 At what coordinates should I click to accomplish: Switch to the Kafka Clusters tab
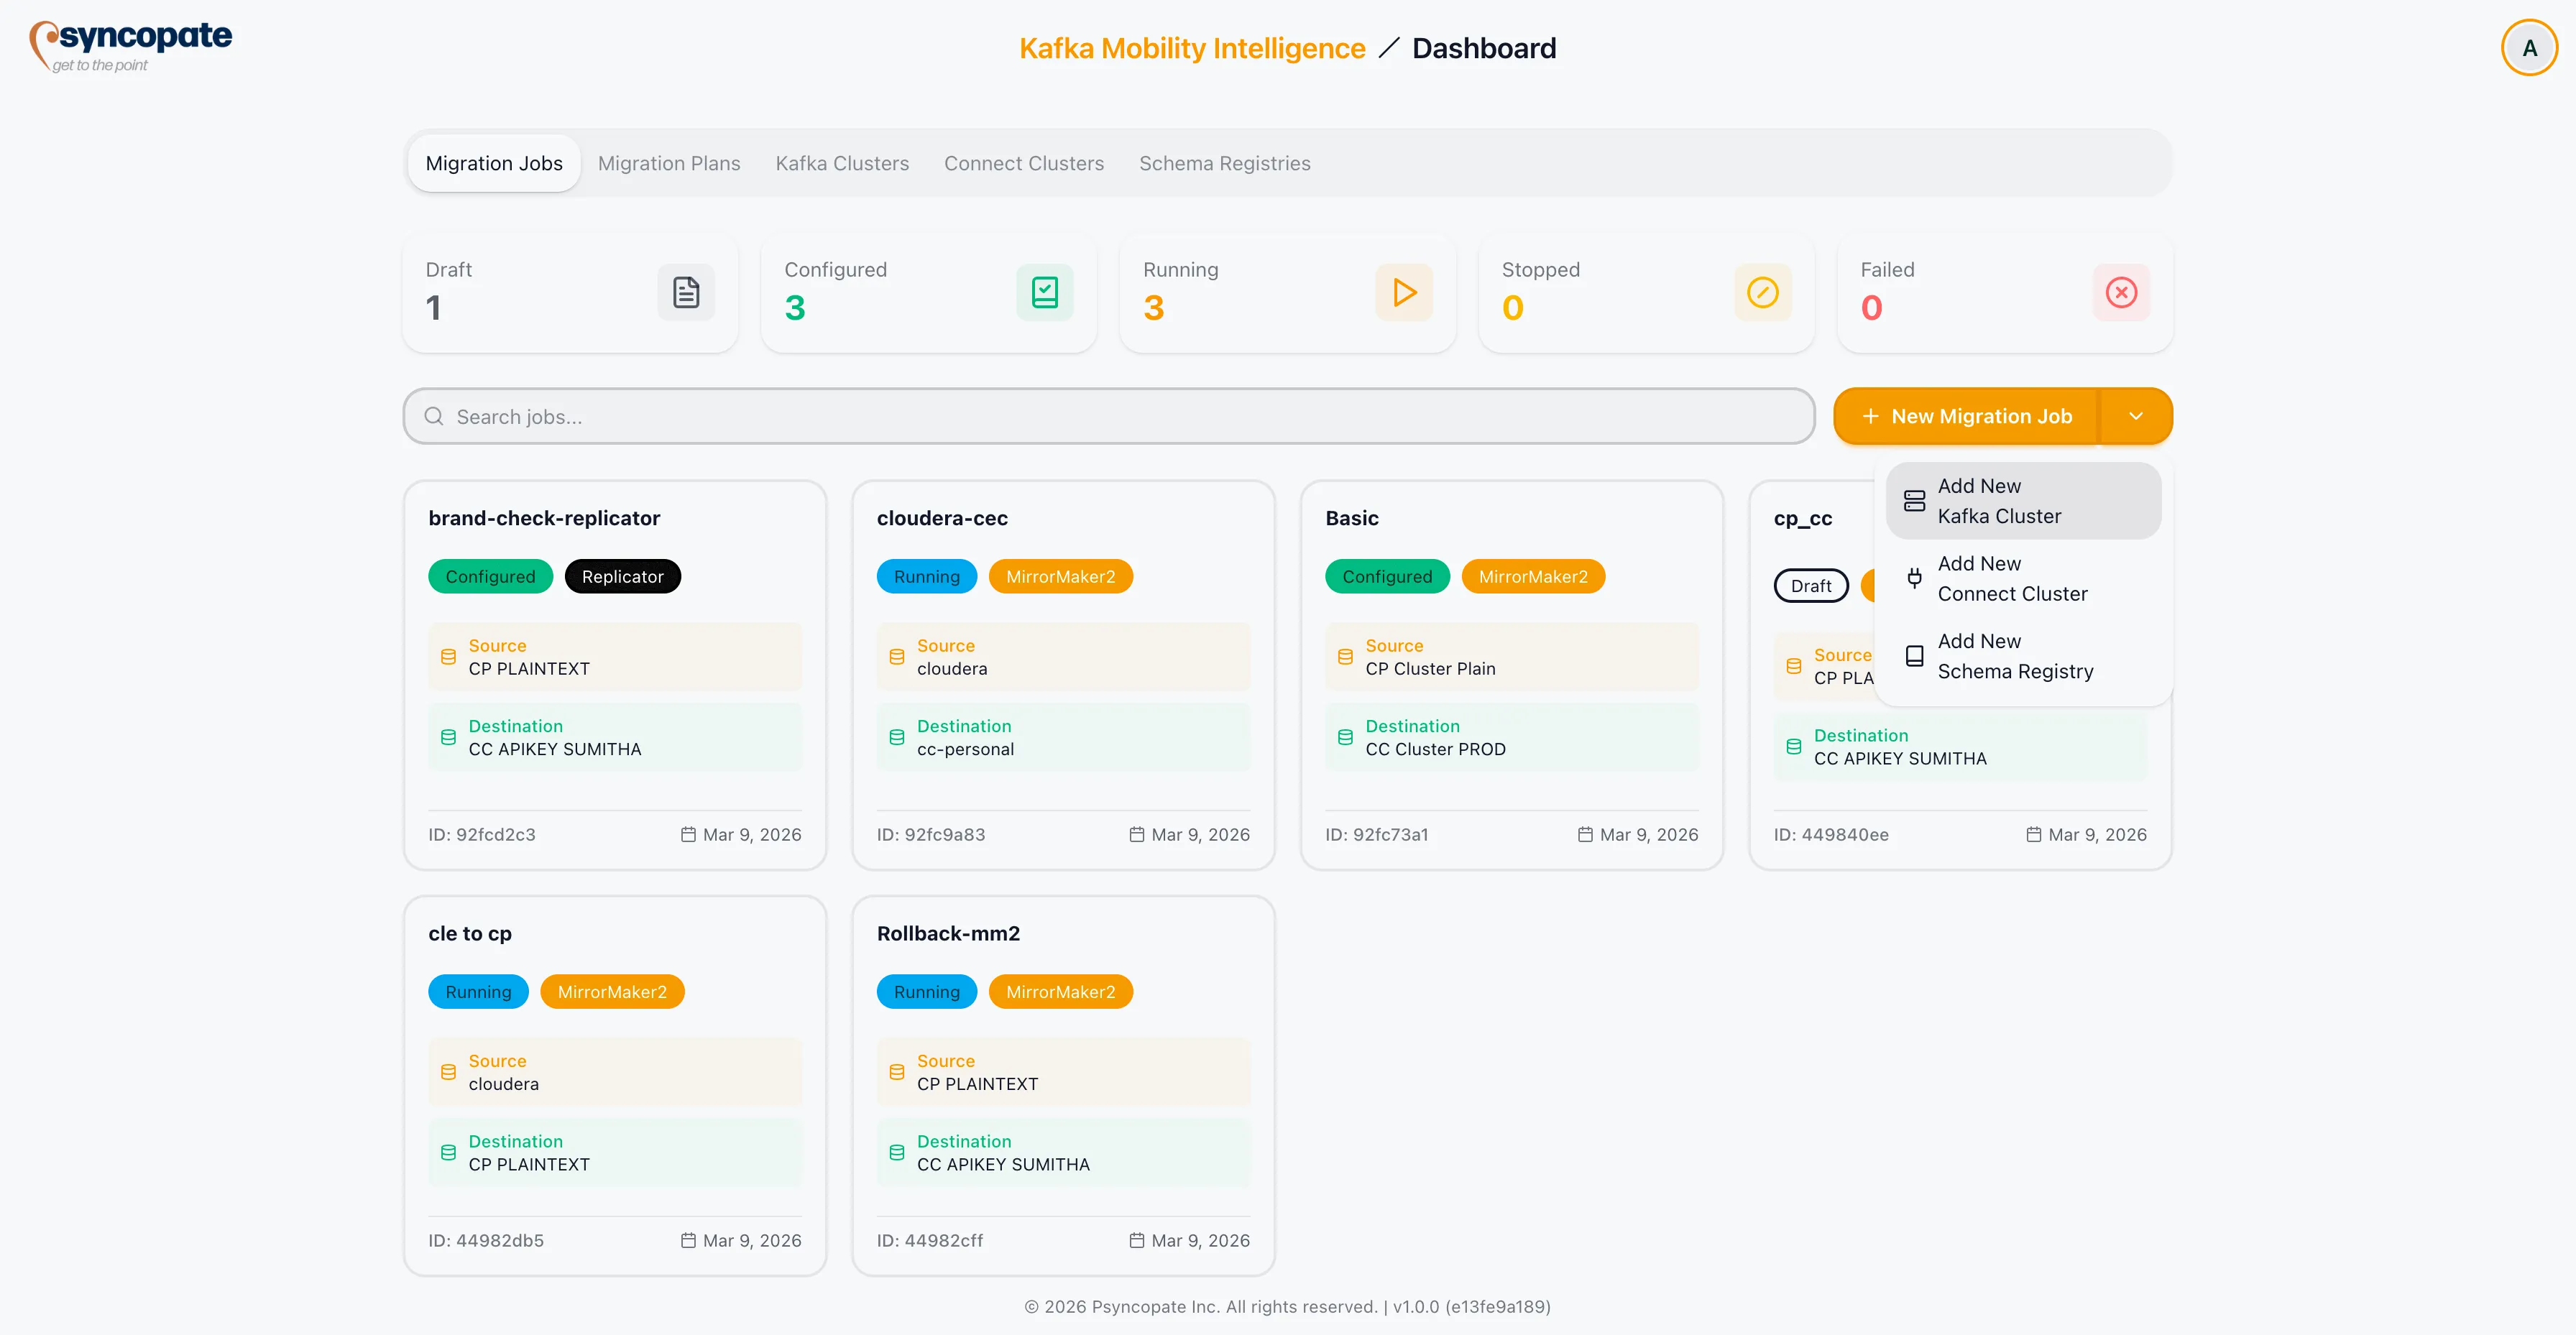pos(842,163)
